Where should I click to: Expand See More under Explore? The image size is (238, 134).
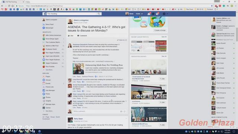(49, 111)
